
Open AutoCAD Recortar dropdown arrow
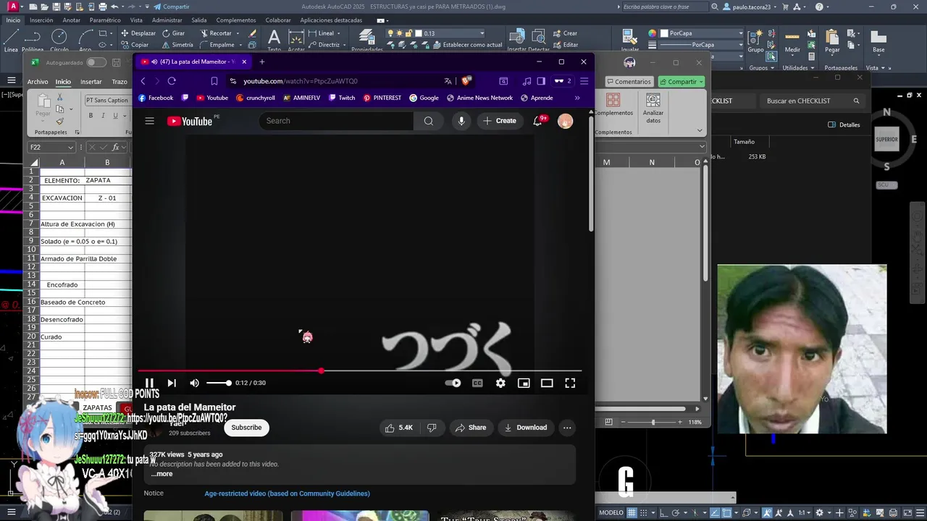coord(237,33)
